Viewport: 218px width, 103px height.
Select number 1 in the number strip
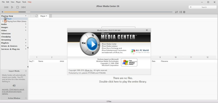[x=37, y=57]
